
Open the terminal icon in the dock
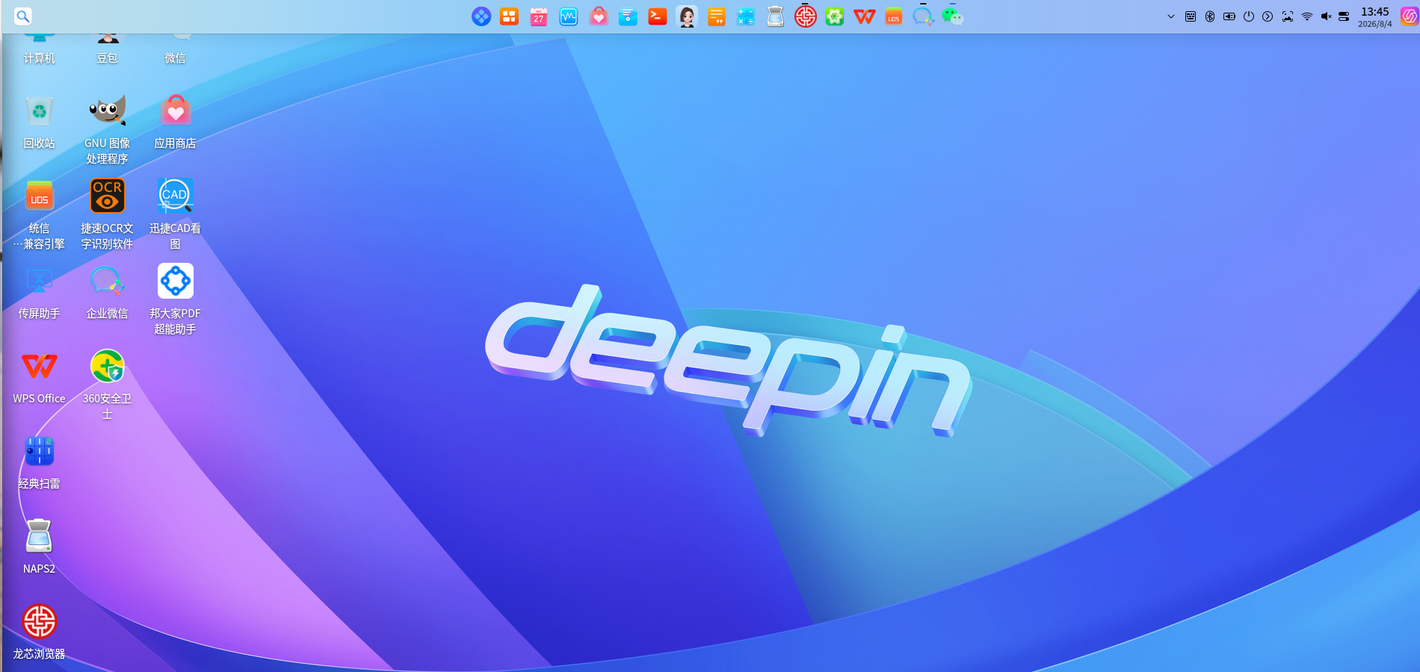658,16
